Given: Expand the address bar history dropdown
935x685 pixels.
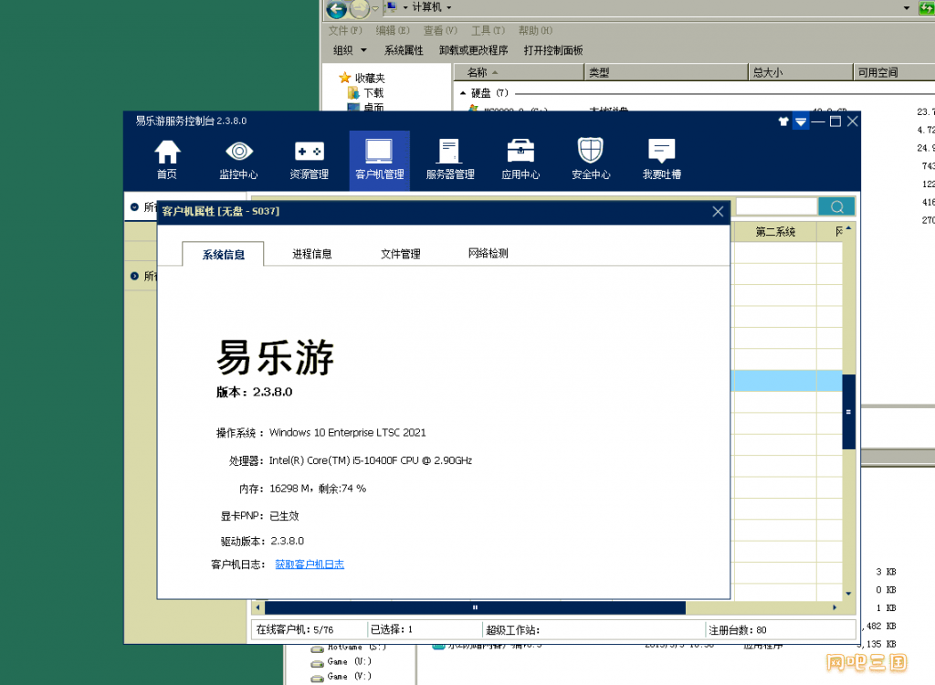Looking at the screenshot, I should pos(907,8).
